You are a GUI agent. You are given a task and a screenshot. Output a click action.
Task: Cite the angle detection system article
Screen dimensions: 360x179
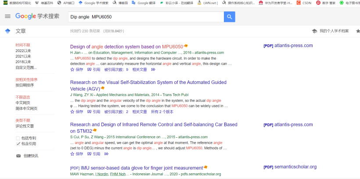coord(94,69)
